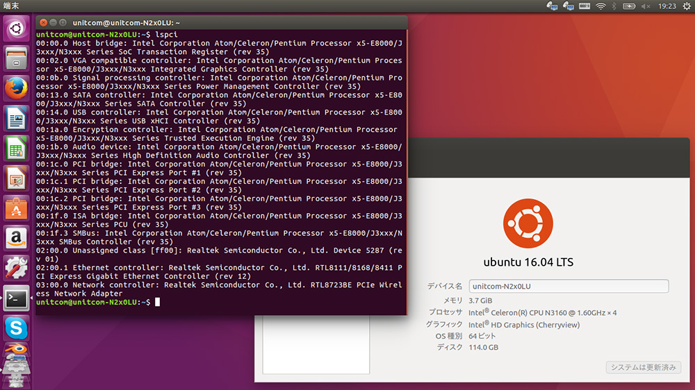Click the システムは更新済み button
This screenshot has height=390, width=695.
(643, 367)
